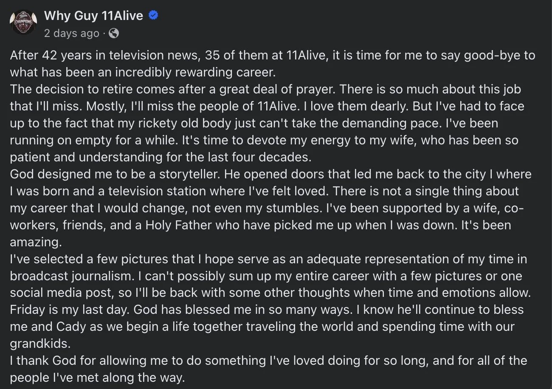This screenshot has height=389, width=552.
Task: Click the public globe privacy icon
Action: pyautogui.click(x=113, y=33)
